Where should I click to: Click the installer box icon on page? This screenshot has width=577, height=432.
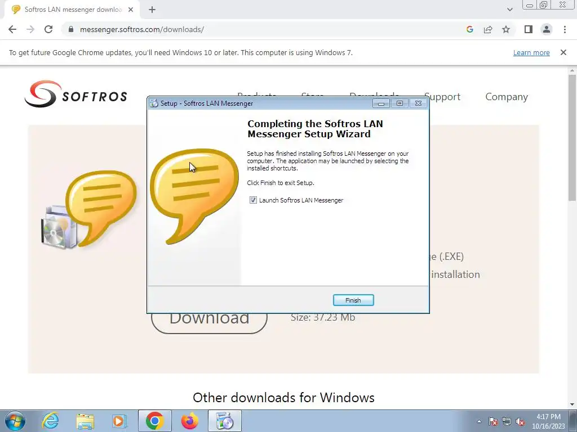click(59, 228)
